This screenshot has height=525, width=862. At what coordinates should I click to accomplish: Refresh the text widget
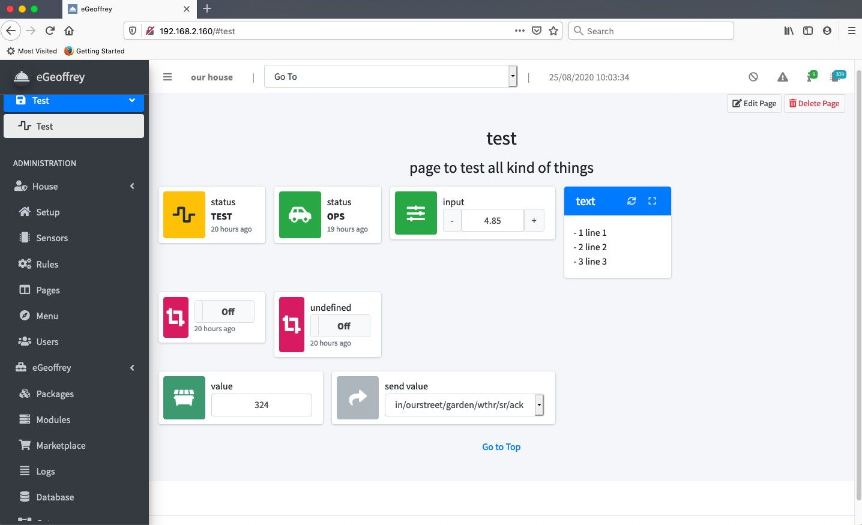tap(631, 201)
